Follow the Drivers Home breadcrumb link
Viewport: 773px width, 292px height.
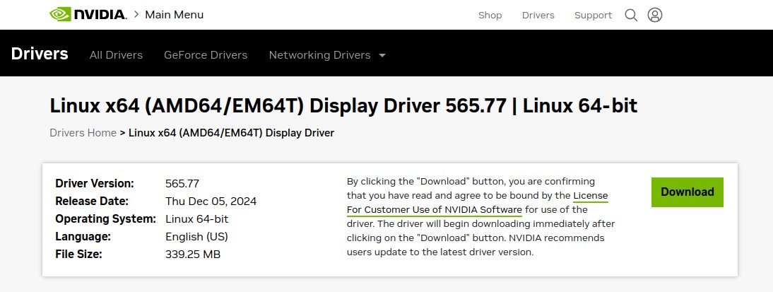83,133
